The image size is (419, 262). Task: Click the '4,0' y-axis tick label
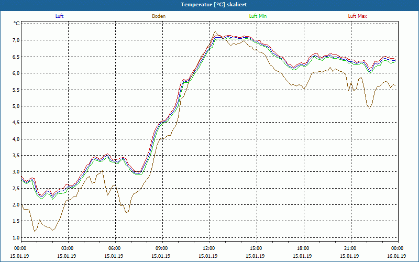pyautogui.click(x=16, y=139)
